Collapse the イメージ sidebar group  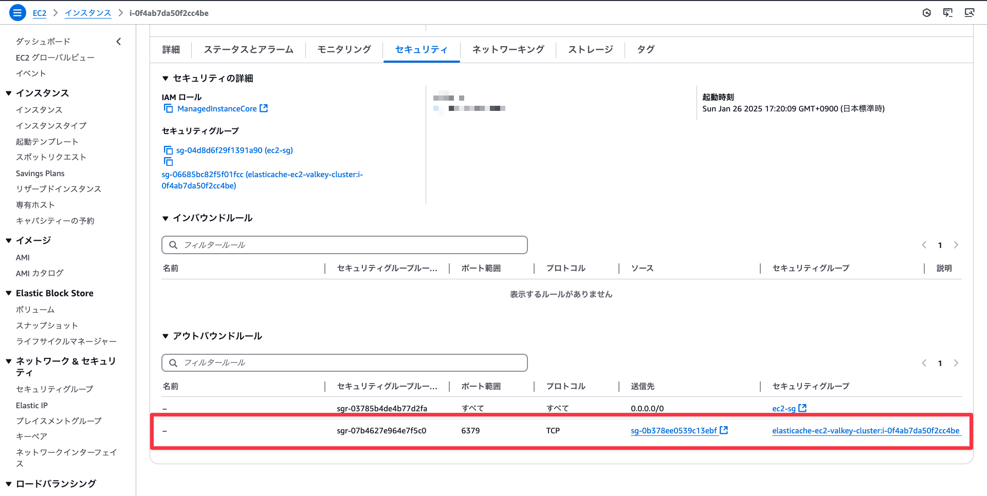click(9, 240)
